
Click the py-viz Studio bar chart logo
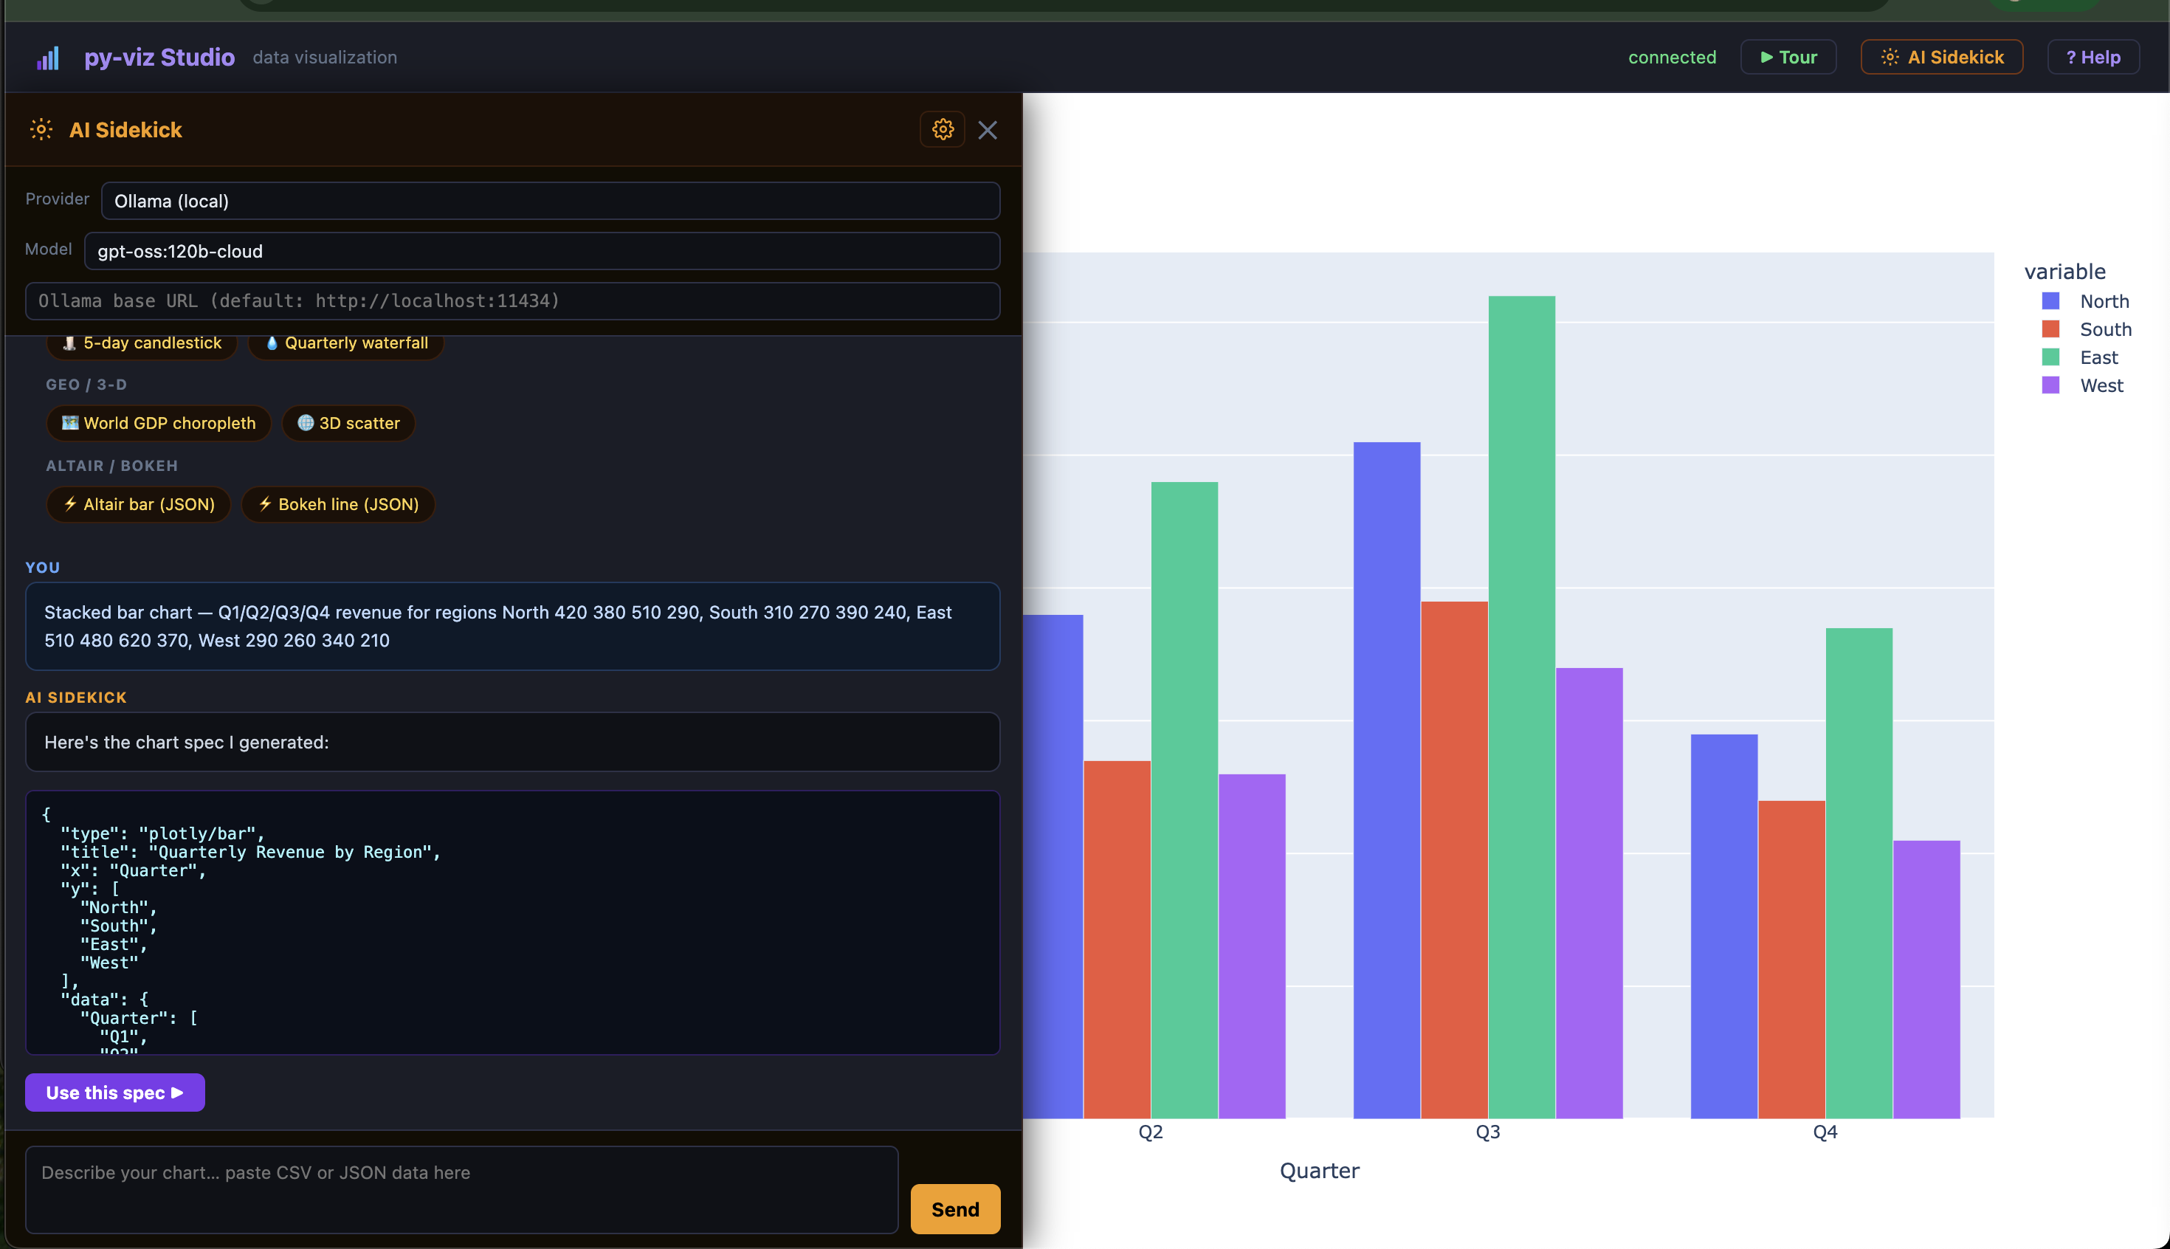click(48, 58)
